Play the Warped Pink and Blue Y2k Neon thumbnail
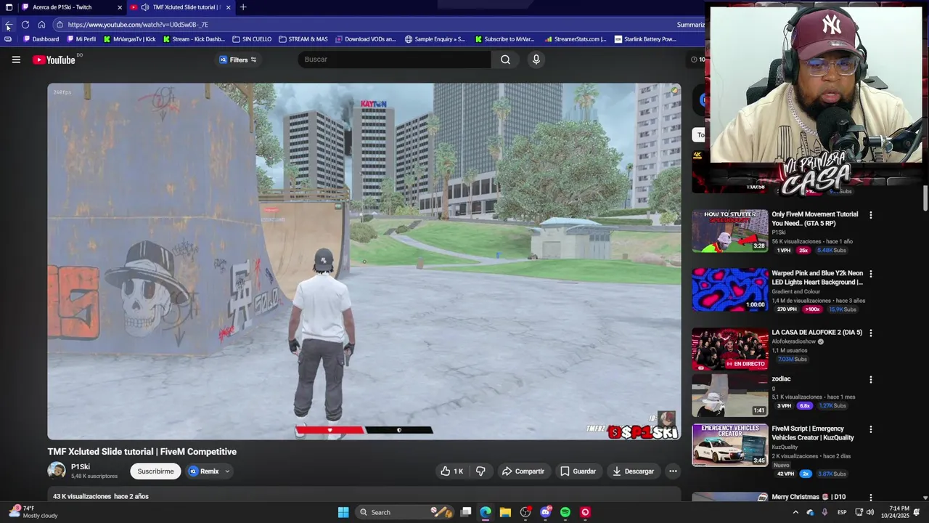Viewport: 929px width, 523px height. click(729, 290)
